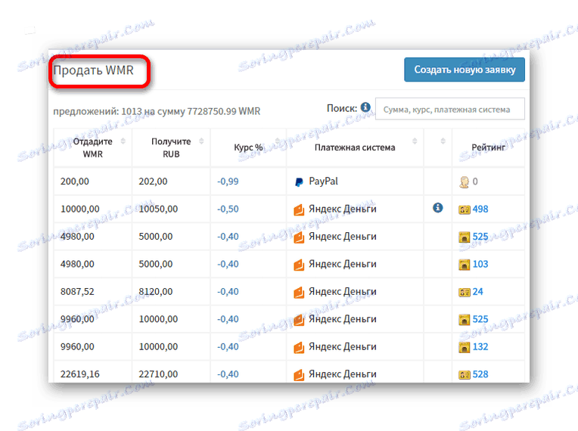The height and width of the screenshot is (431, 578).
Task: Open the rating link 103
Action: [x=480, y=264]
